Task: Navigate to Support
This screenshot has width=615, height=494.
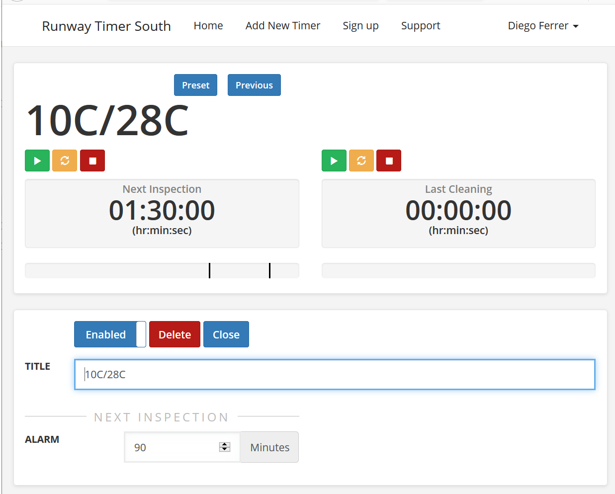Action: [421, 26]
